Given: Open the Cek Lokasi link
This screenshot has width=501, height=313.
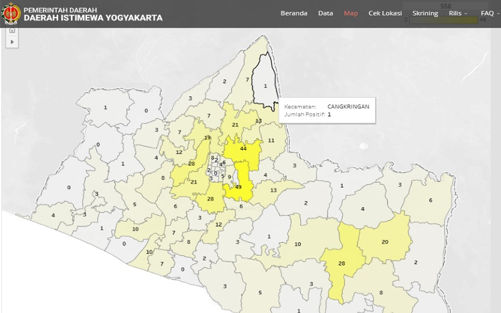Looking at the screenshot, I should 385,13.
